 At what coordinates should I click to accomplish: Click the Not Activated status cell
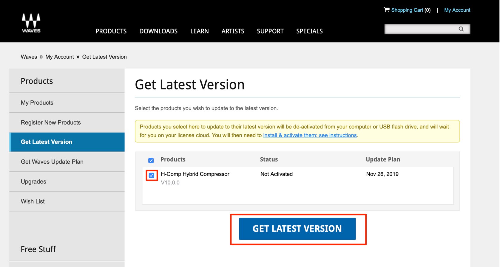[277, 174]
